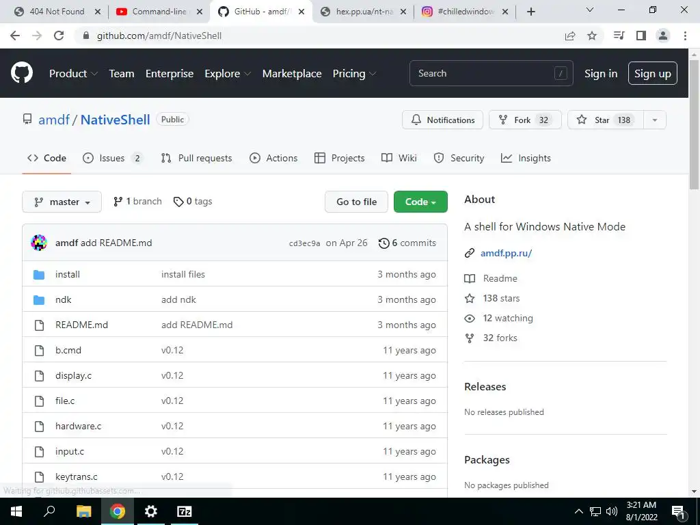Click the Sign in link
The image size is (700, 525).
click(601, 74)
